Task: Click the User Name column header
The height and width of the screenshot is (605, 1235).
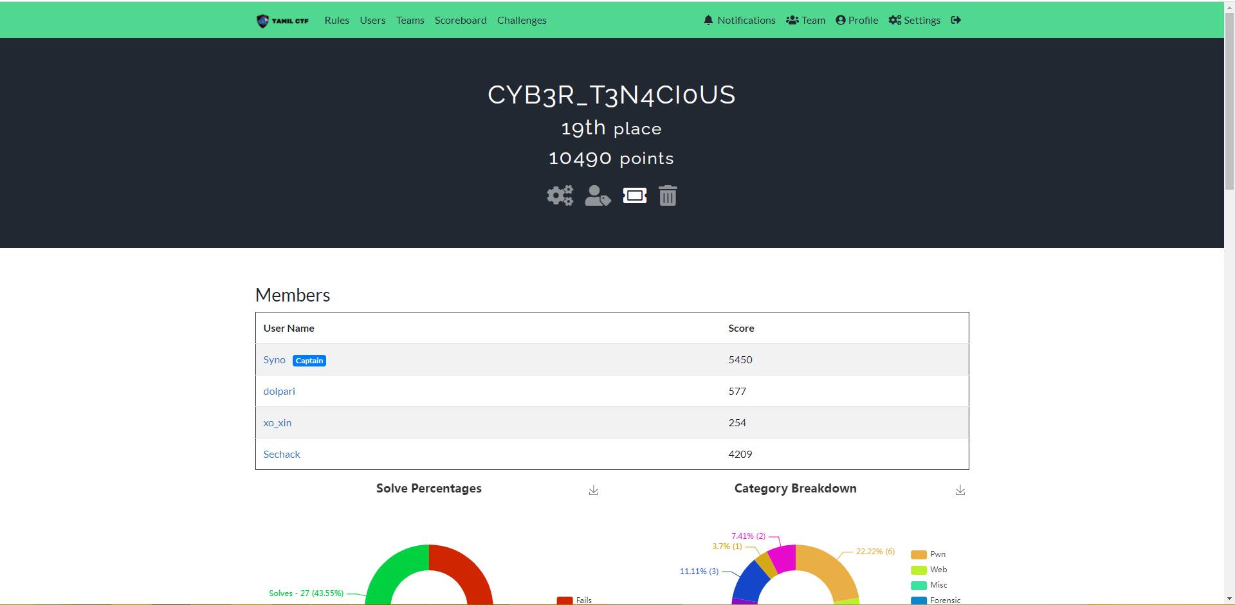Action: tap(289, 329)
